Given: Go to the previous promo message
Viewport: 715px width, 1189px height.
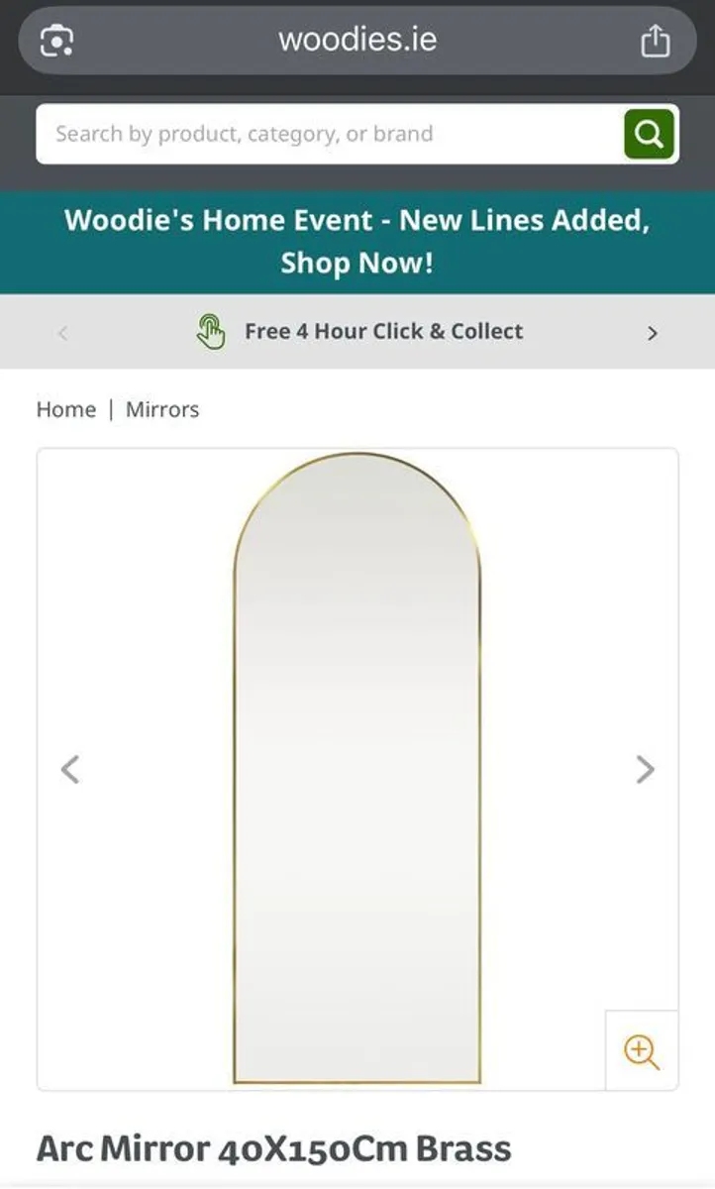Looking at the screenshot, I should 62,333.
